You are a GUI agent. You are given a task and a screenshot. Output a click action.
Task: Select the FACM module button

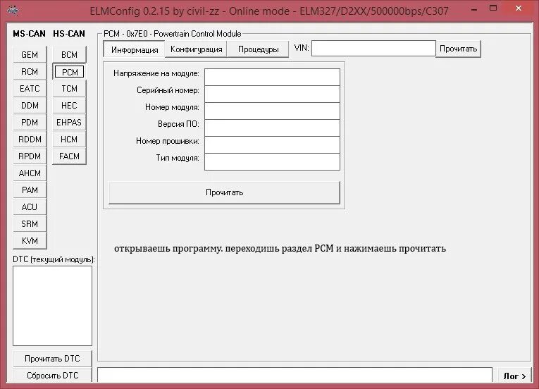[x=69, y=156]
